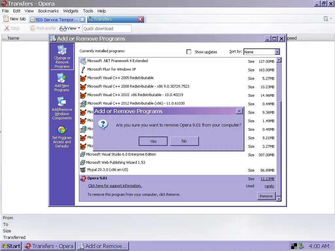Image resolution: width=335 pixels, height=251 pixels.
Task: Click the Microsoft Web Publishing Wizard icon
Action: pos(82,162)
